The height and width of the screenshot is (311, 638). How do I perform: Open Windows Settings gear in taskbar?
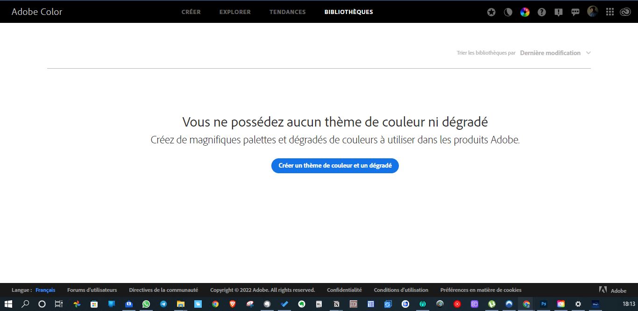click(578, 304)
